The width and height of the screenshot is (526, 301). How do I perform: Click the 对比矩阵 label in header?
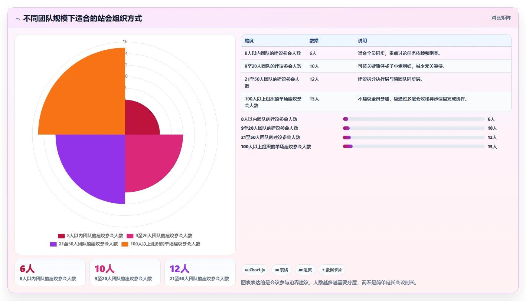pyautogui.click(x=501, y=18)
